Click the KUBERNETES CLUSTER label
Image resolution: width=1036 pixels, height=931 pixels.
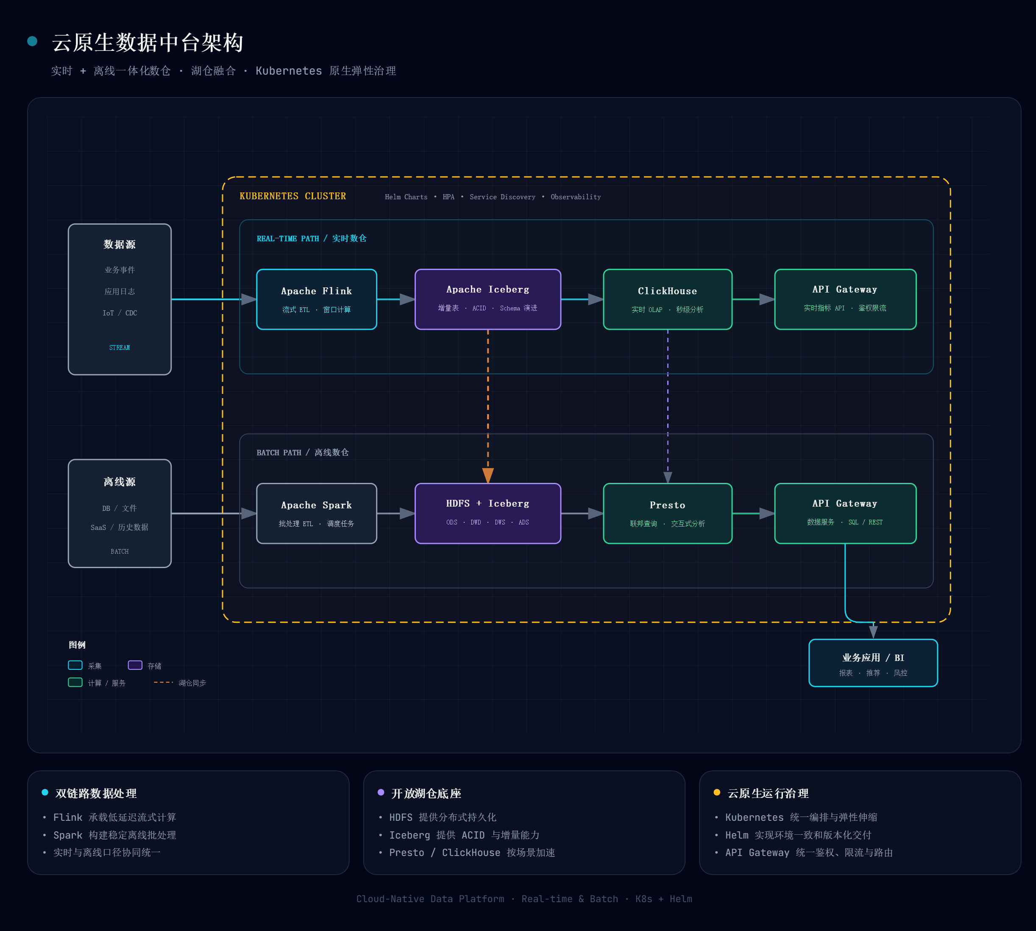click(292, 196)
